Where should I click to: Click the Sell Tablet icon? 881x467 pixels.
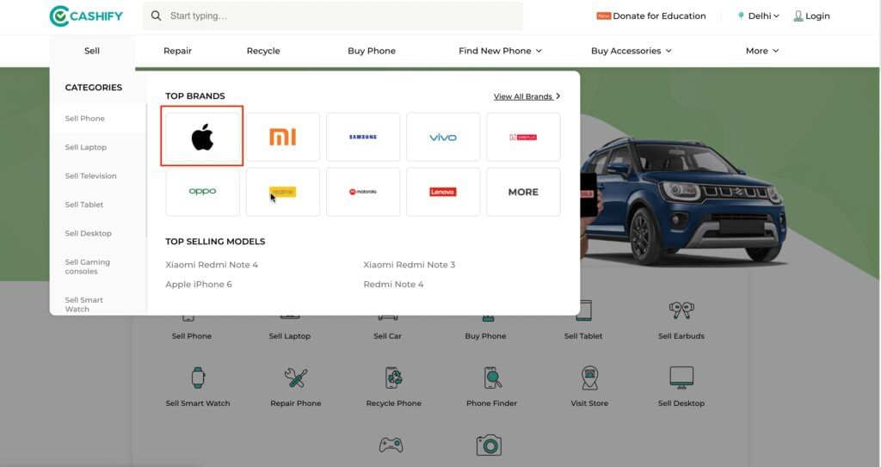pyautogui.click(x=584, y=310)
